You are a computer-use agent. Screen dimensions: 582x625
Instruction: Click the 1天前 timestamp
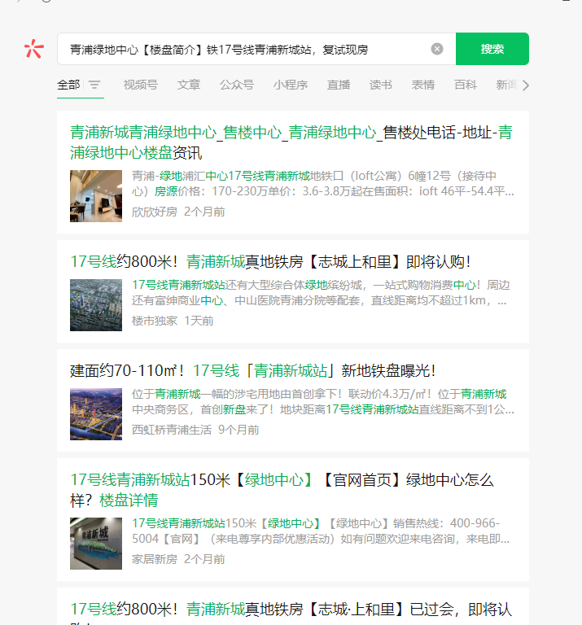pyautogui.click(x=199, y=321)
